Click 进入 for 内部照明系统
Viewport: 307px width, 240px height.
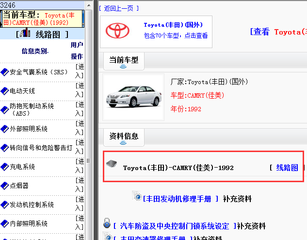point(80,223)
